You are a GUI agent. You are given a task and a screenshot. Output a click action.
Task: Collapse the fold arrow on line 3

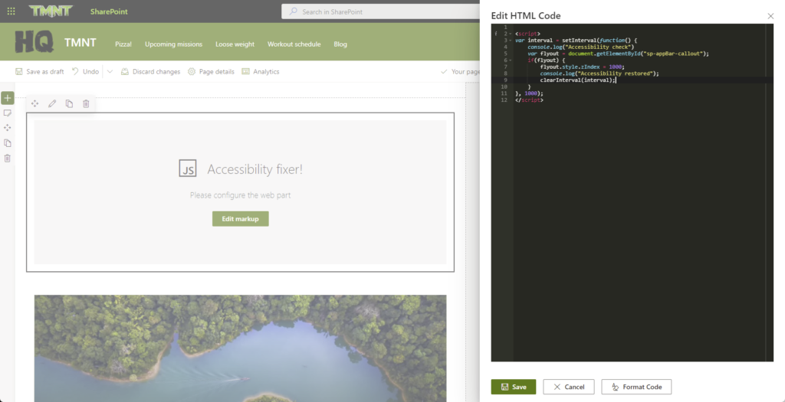point(510,40)
